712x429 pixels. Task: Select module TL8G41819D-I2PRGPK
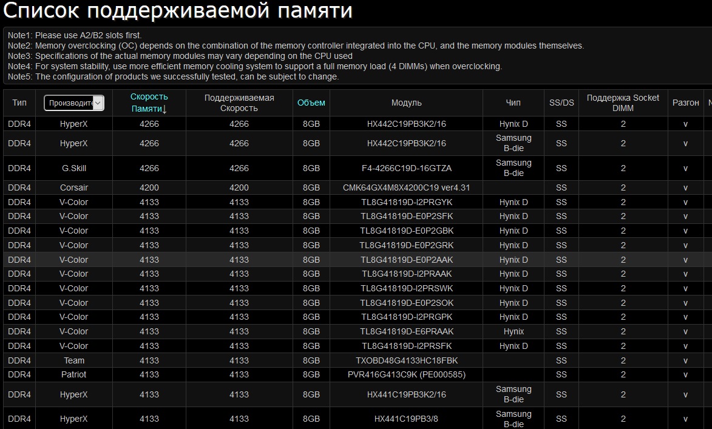pyautogui.click(x=407, y=317)
